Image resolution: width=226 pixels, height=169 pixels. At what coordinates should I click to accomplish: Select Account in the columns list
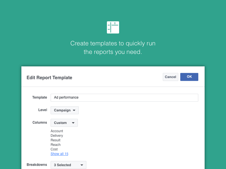(x=57, y=131)
